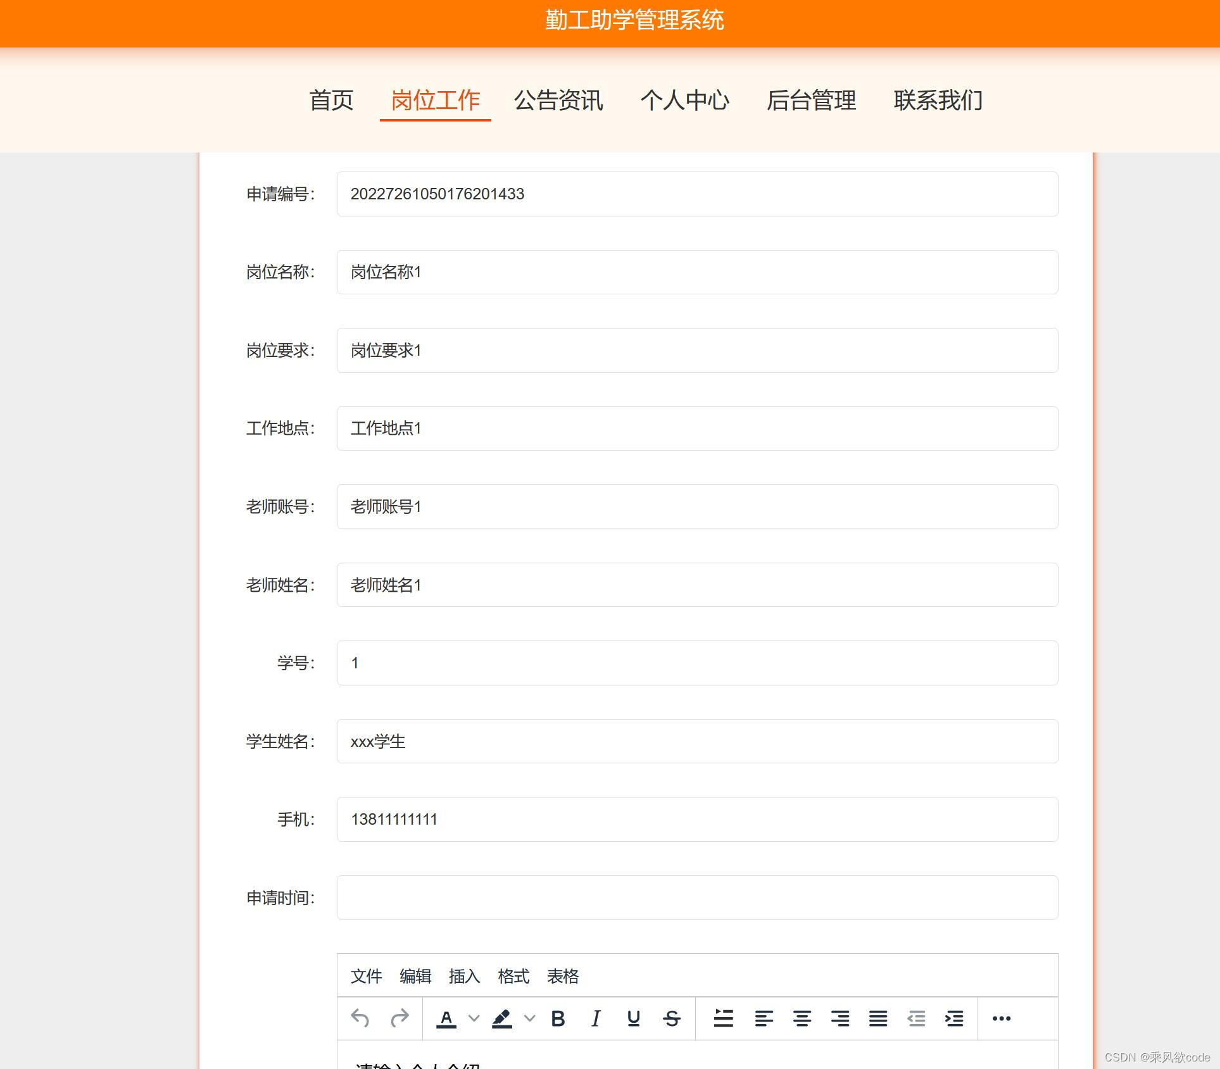Screen dimensions: 1220x1069
Task: Click the increase indent icon
Action: 953,1018
